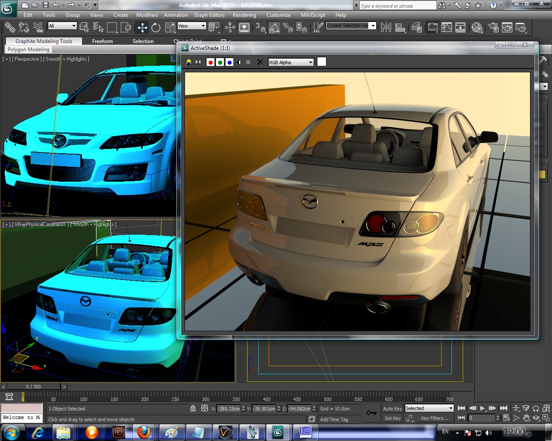Click the Use Pivot Point Center icon
Screen dimensions: 552x441
tap(214, 28)
